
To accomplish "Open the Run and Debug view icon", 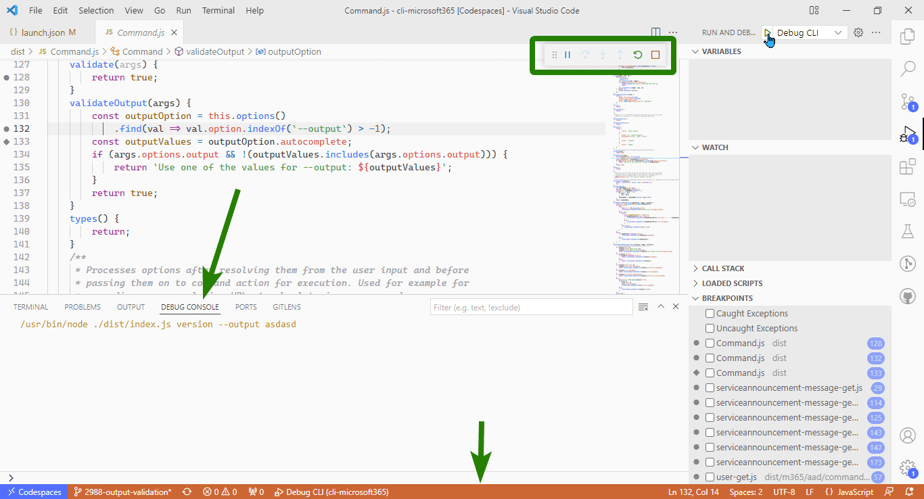I will (x=907, y=135).
